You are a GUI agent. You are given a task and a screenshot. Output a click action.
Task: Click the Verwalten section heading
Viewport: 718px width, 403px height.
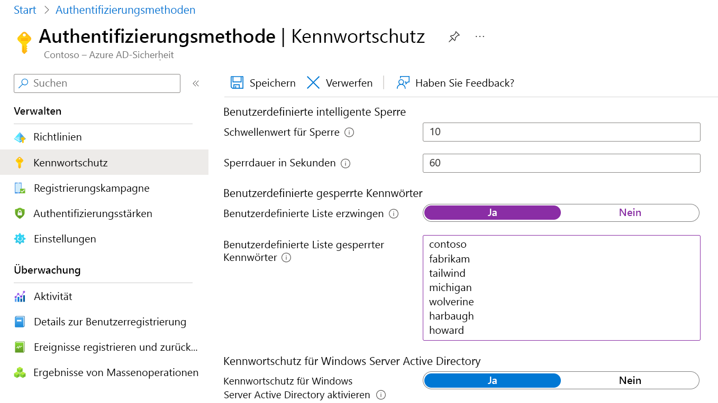38,111
